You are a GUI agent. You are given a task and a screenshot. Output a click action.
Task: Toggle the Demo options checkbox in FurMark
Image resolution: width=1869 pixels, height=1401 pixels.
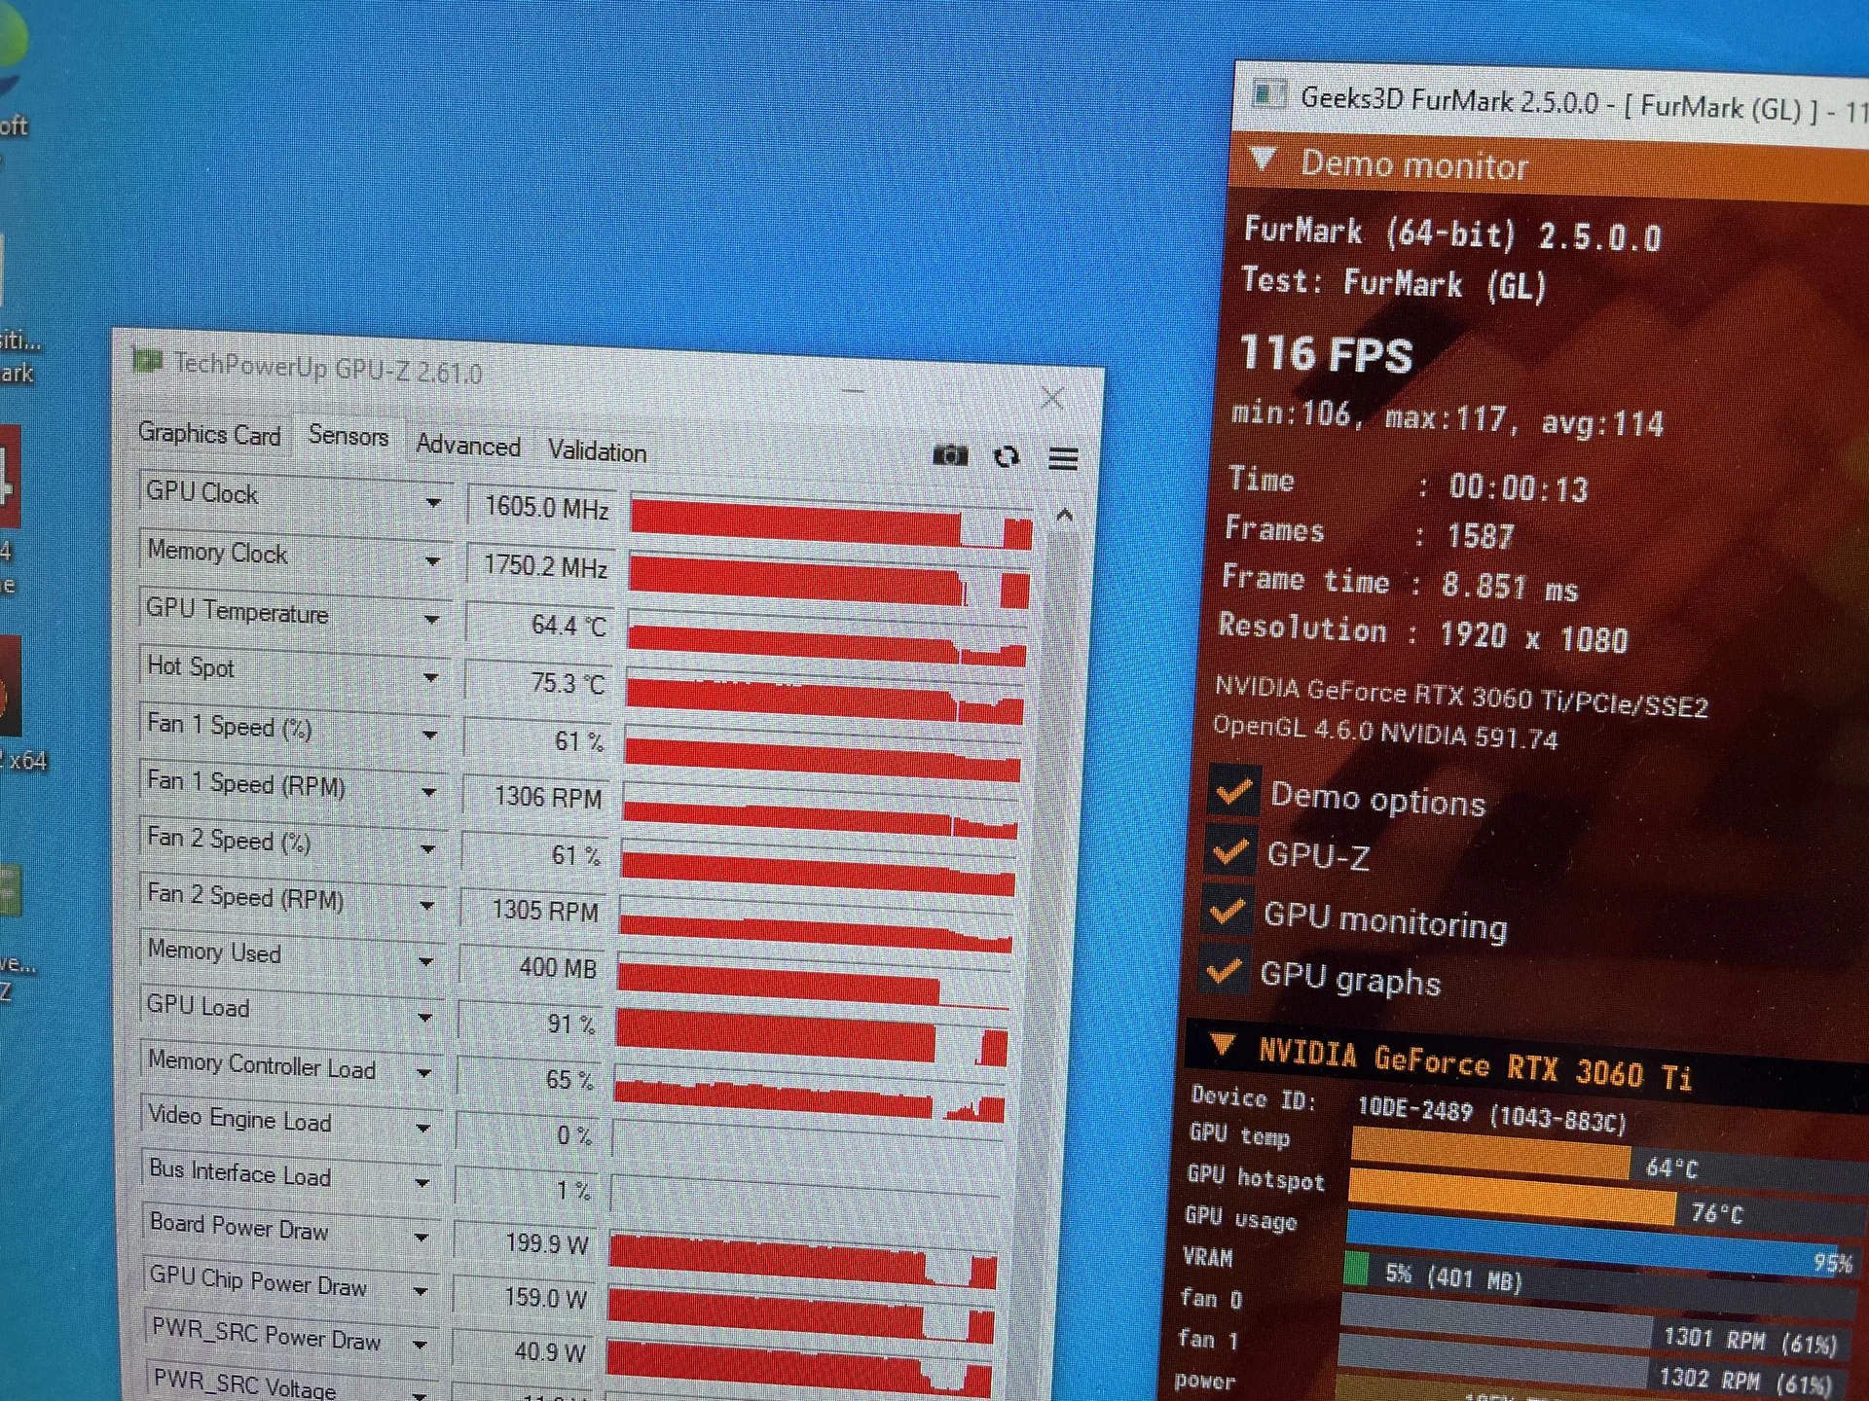(x=1232, y=791)
